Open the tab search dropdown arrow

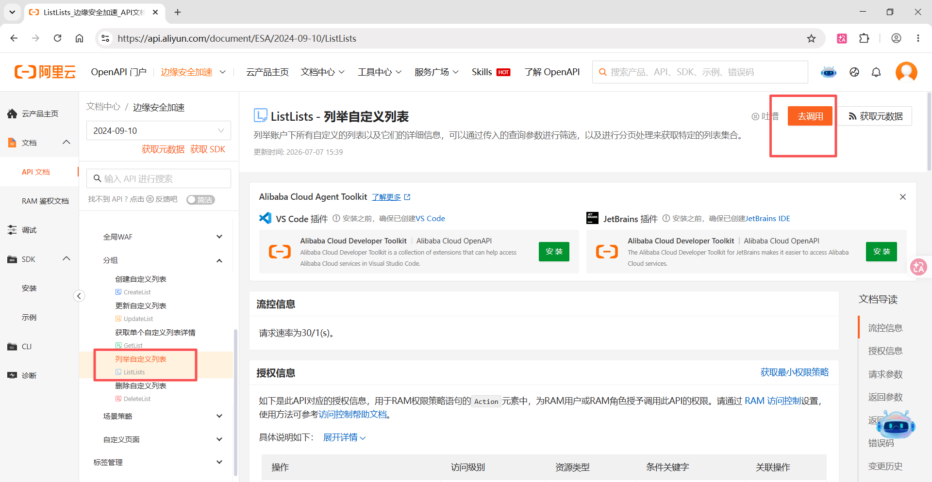coord(12,12)
